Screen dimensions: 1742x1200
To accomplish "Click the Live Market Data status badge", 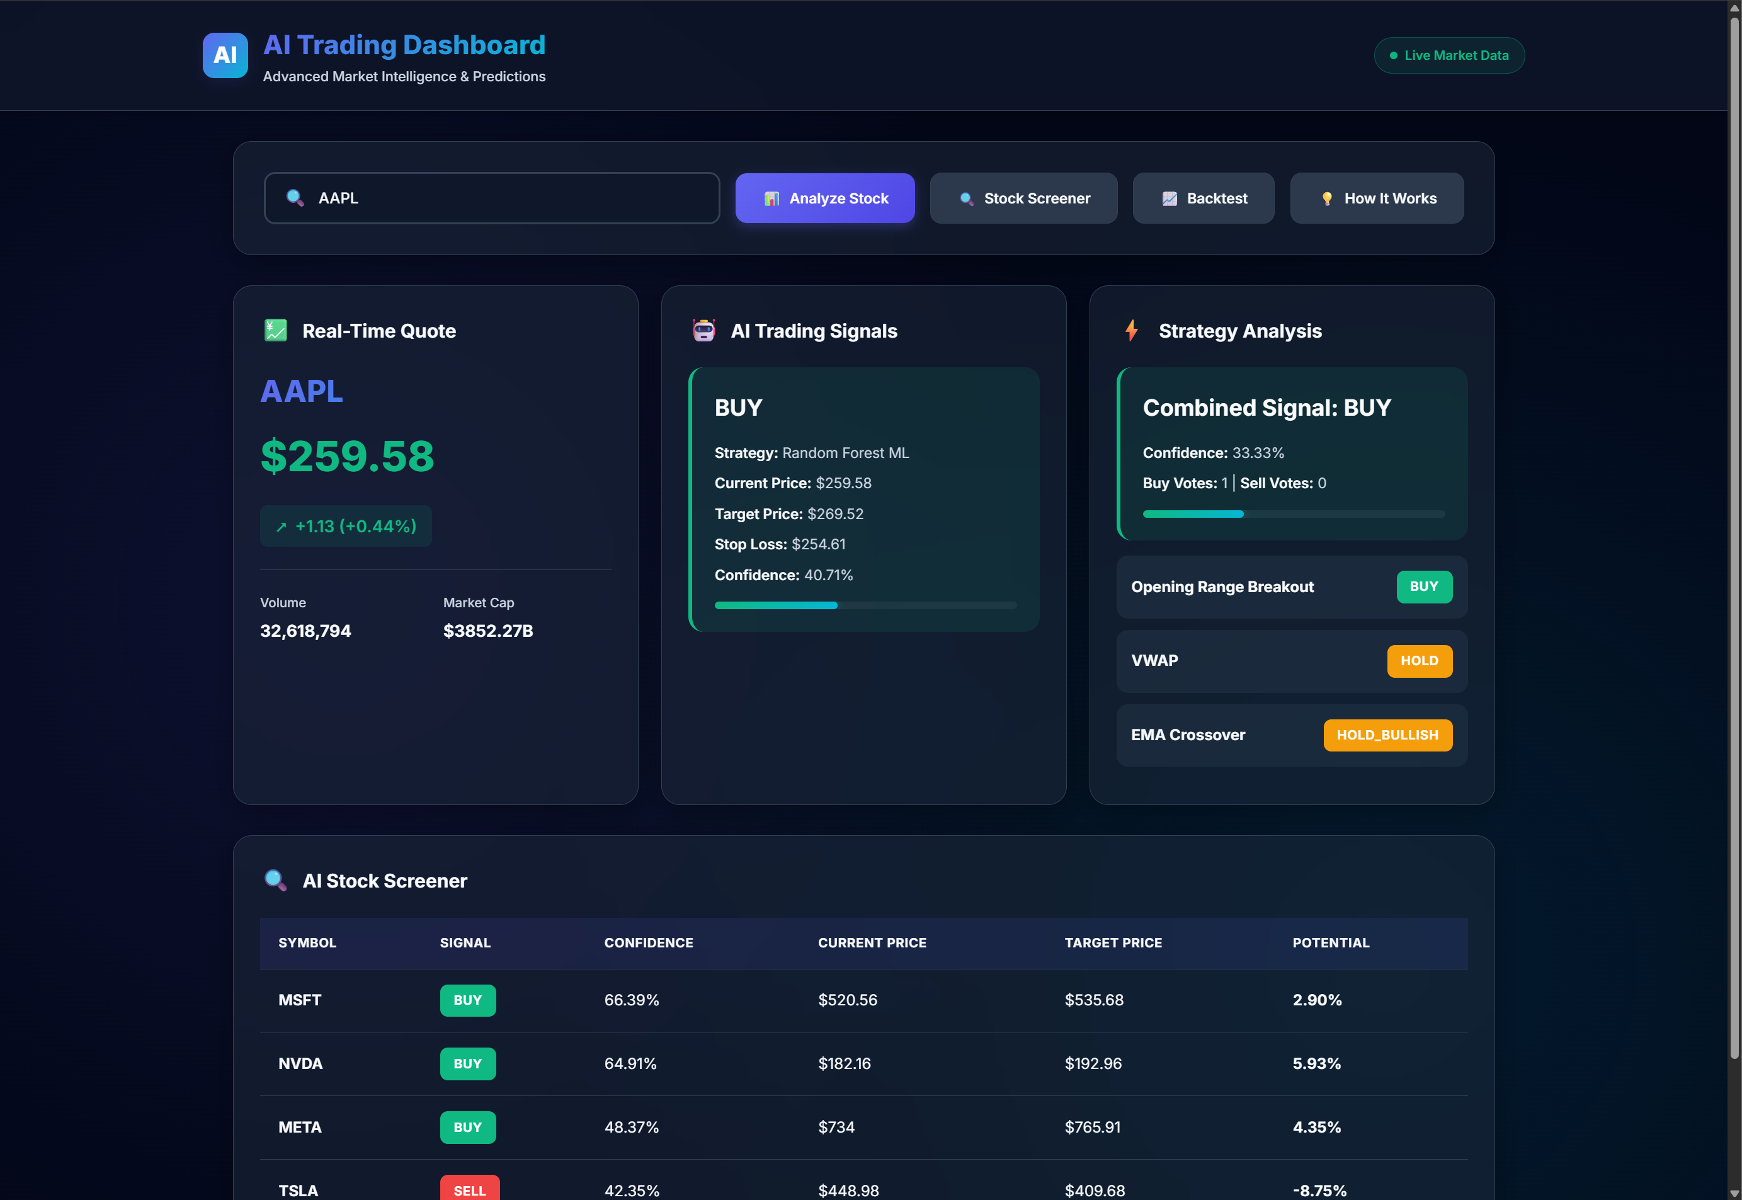I will tap(1449, 55).
